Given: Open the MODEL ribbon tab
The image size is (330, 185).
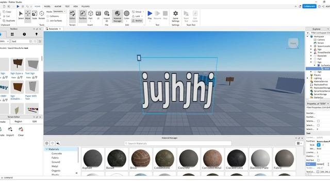Looking at the screenshot, I should [x=47, y=7].
